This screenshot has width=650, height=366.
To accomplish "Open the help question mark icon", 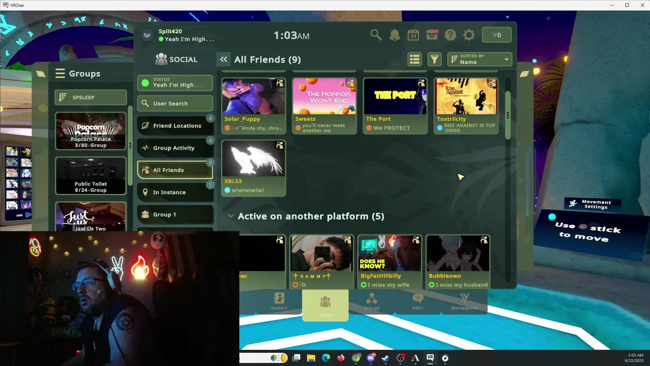I will (x=450, y=35).
